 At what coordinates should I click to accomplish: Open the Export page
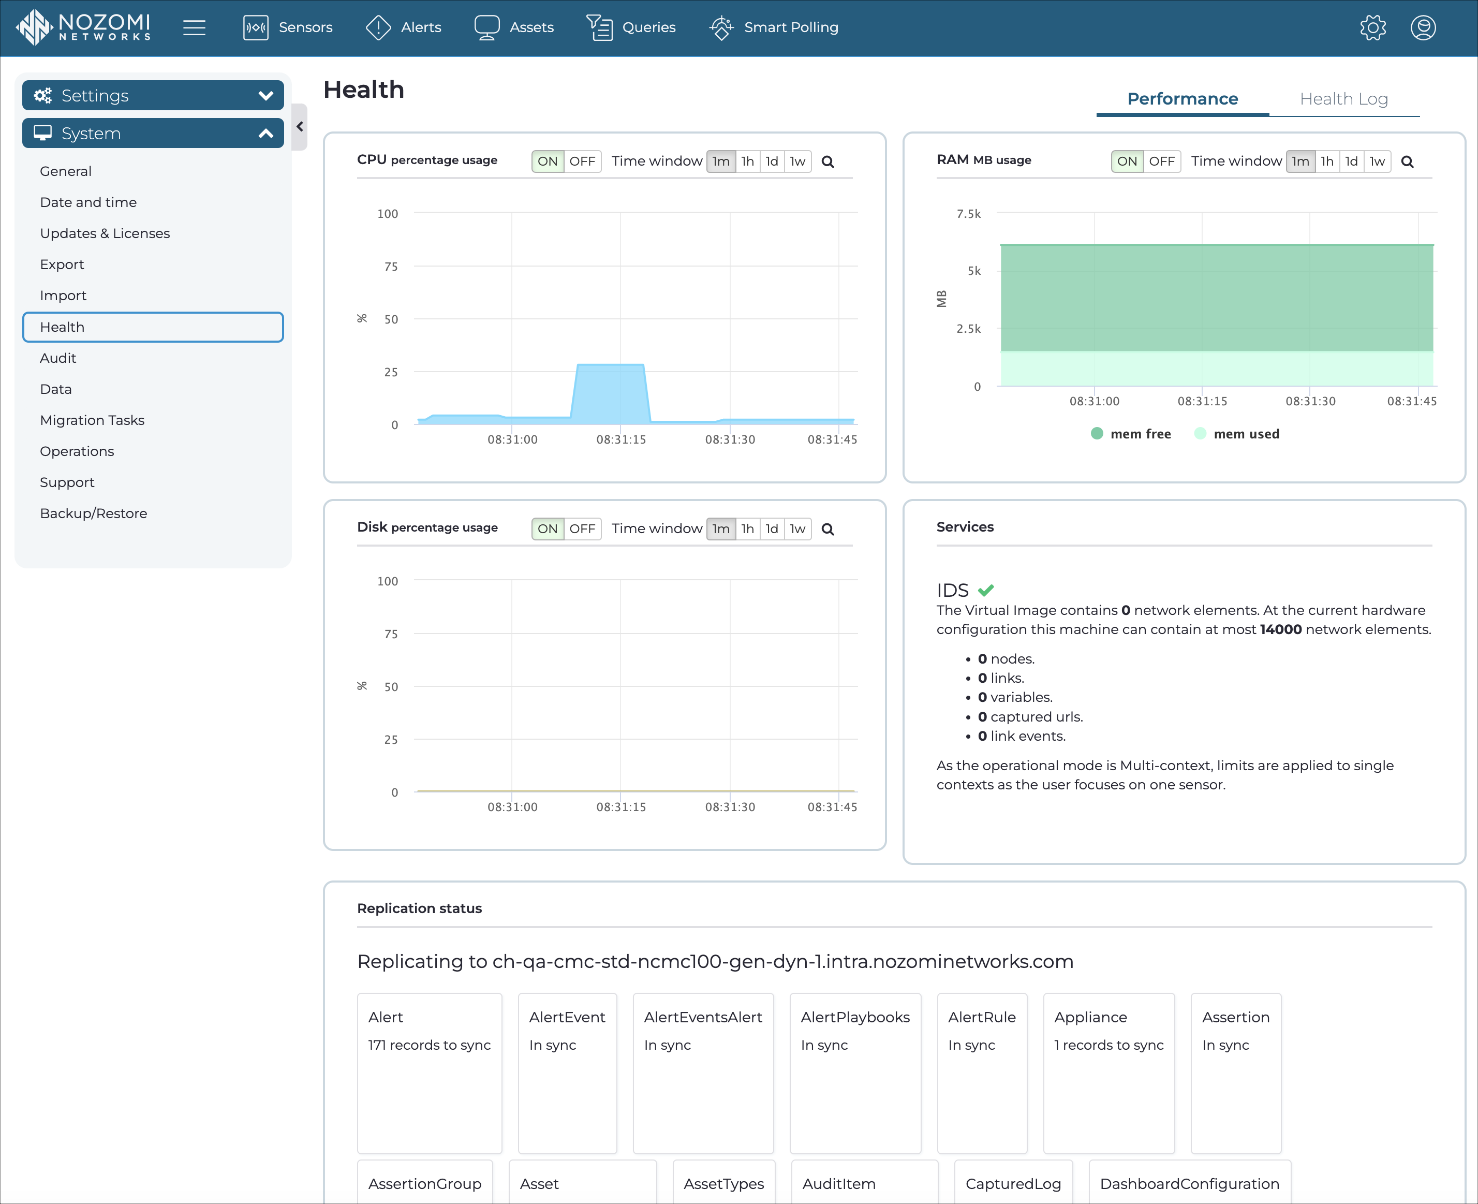[62, 265]
